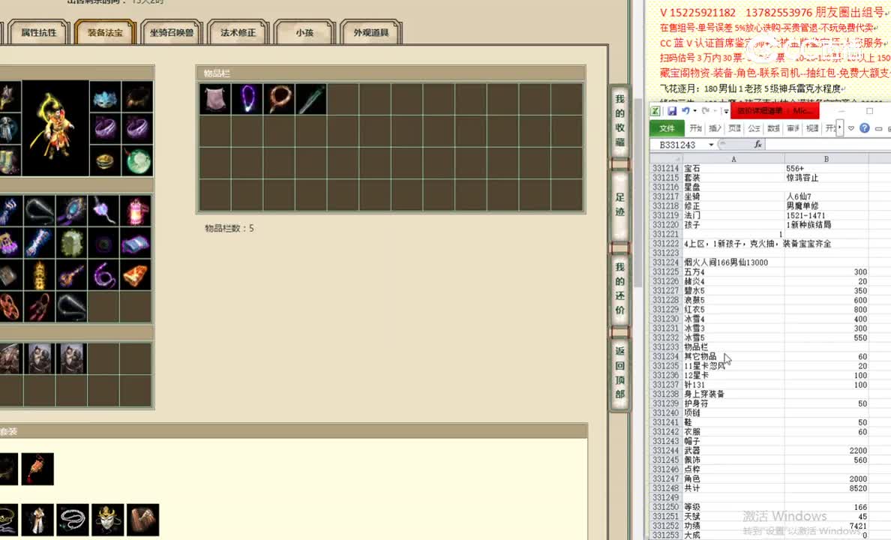Open the Undo history dropdown arrow

click(694, 109)
